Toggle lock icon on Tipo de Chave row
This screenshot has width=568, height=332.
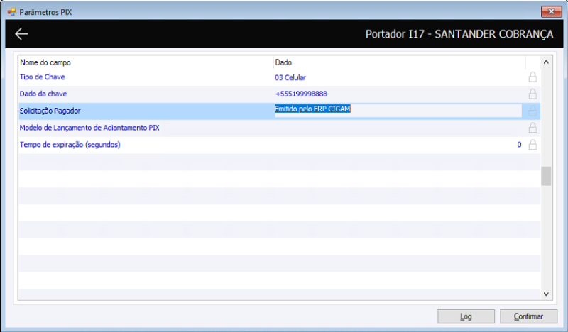pos(532,77)
